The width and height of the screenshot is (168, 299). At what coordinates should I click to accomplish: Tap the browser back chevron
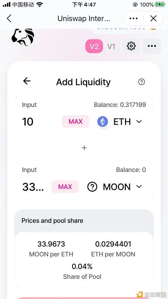click(9, 18)
